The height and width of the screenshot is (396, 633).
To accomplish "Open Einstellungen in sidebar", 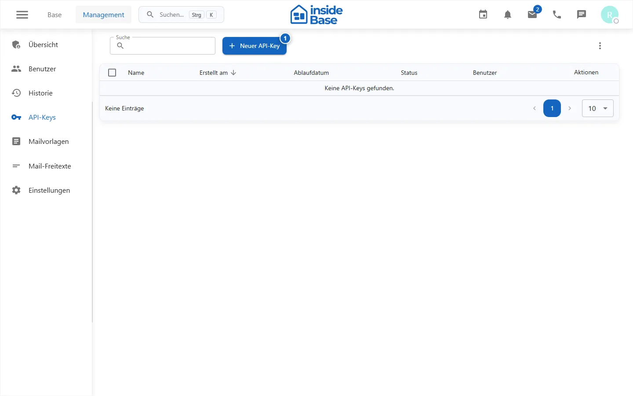I will (x=46, y=190).
